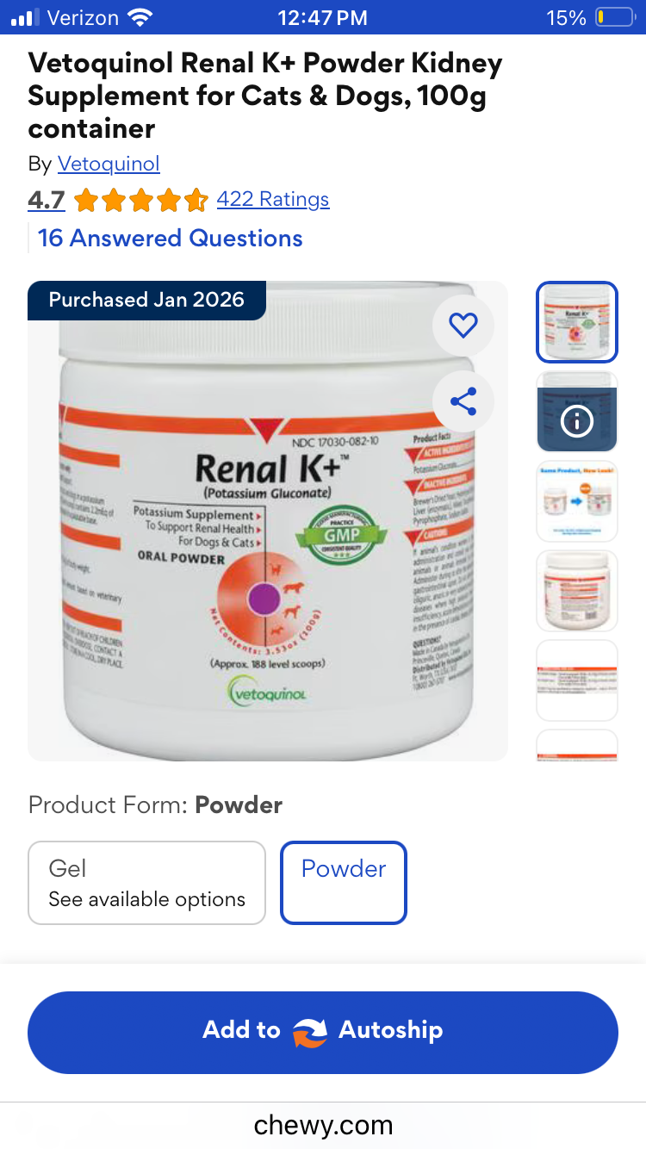Viewport: 646px width, 1149px height.
Task: Select the Powder product form option
Action: pos(344,883)
